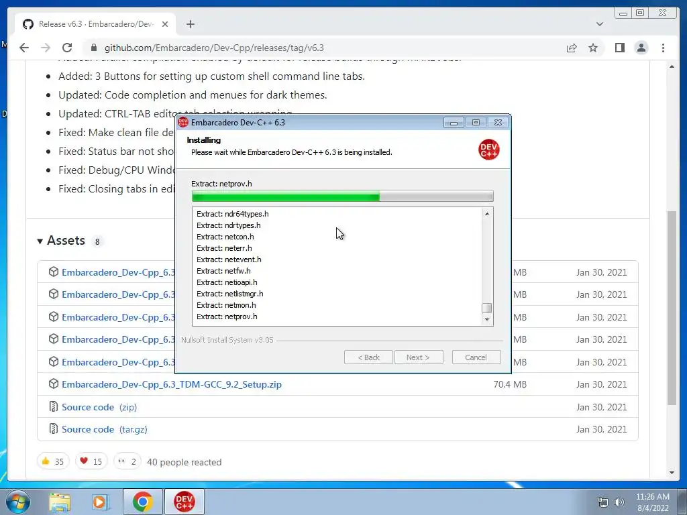687x515 pixels.
Task: Go back using the browser back arrow
Action: click(24, 48)
